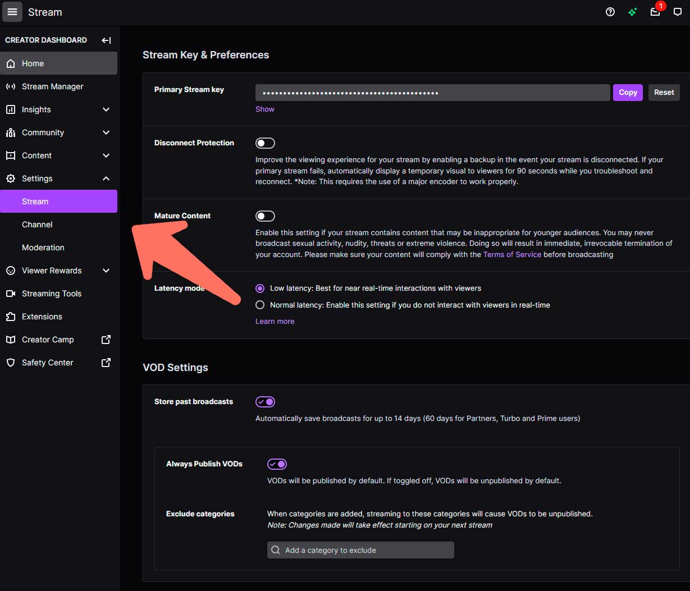
Task: Click the Extensions puzzle icon
Action: point(11,317)
